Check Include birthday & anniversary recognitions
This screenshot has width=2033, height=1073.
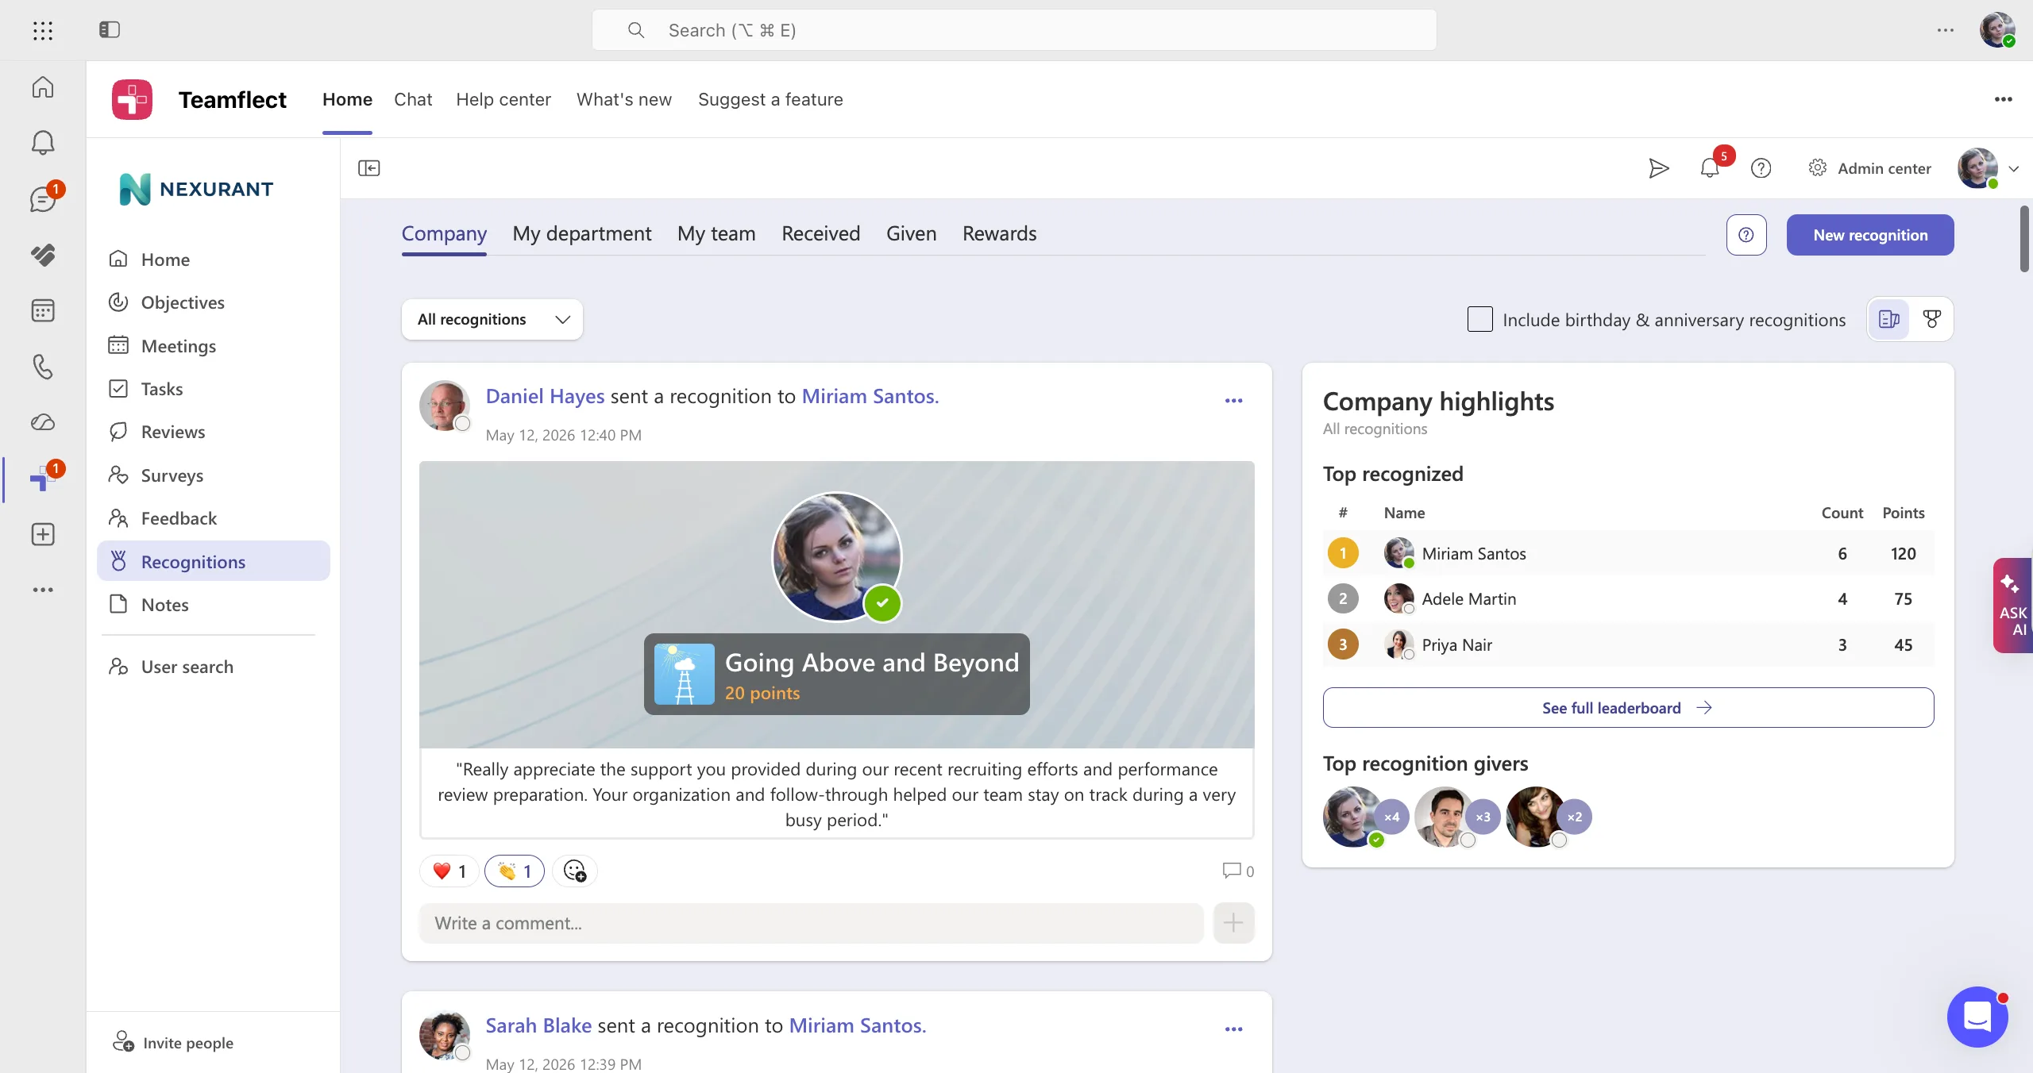(x=1480, y=319)
